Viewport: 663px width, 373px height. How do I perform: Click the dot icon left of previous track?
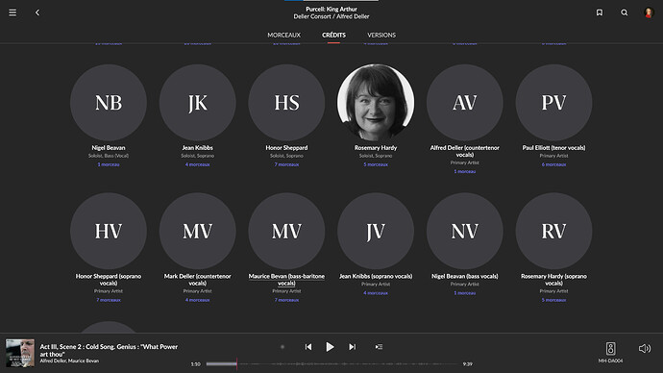tap(282, 347)
